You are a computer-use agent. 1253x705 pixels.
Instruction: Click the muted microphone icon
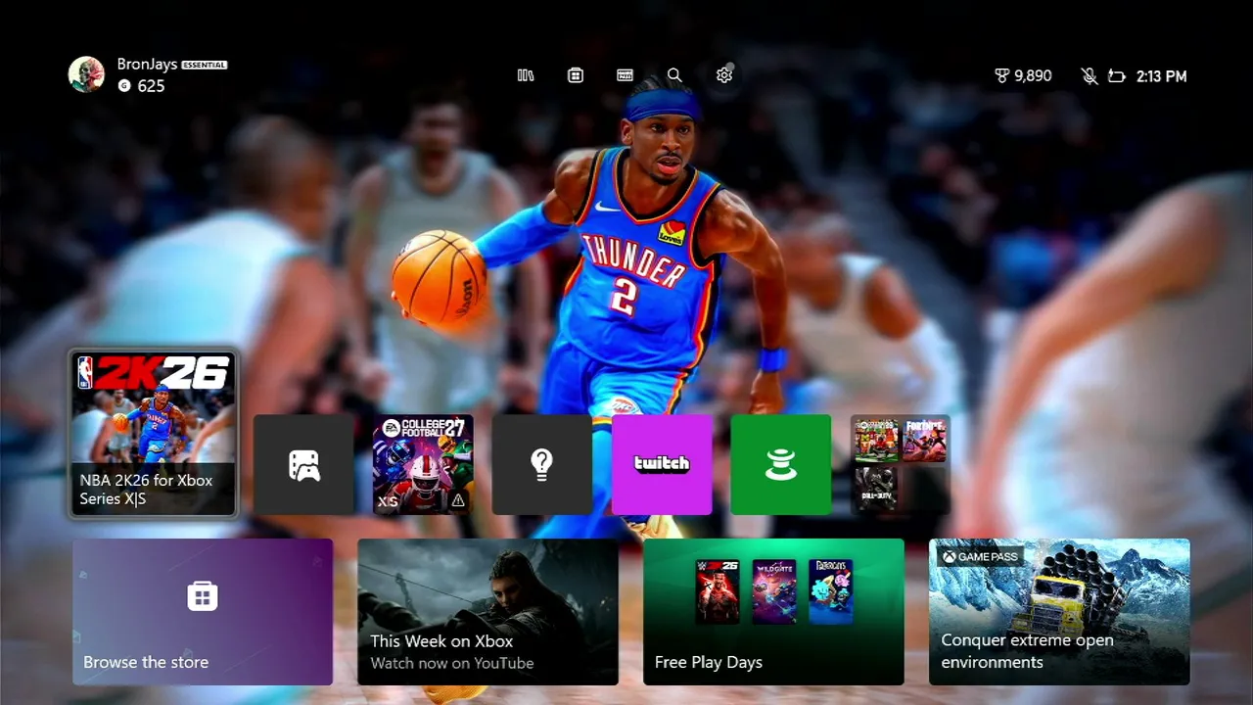tap(1089, 75)
